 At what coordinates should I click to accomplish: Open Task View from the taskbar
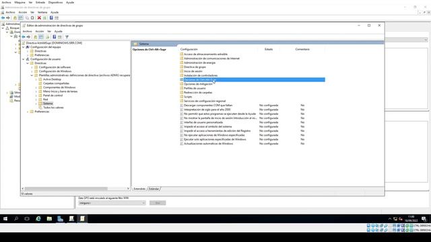pos(27,218)
